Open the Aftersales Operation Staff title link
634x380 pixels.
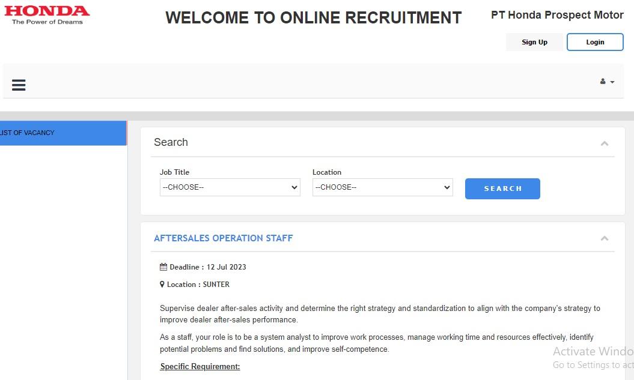[x=223, y=238]
